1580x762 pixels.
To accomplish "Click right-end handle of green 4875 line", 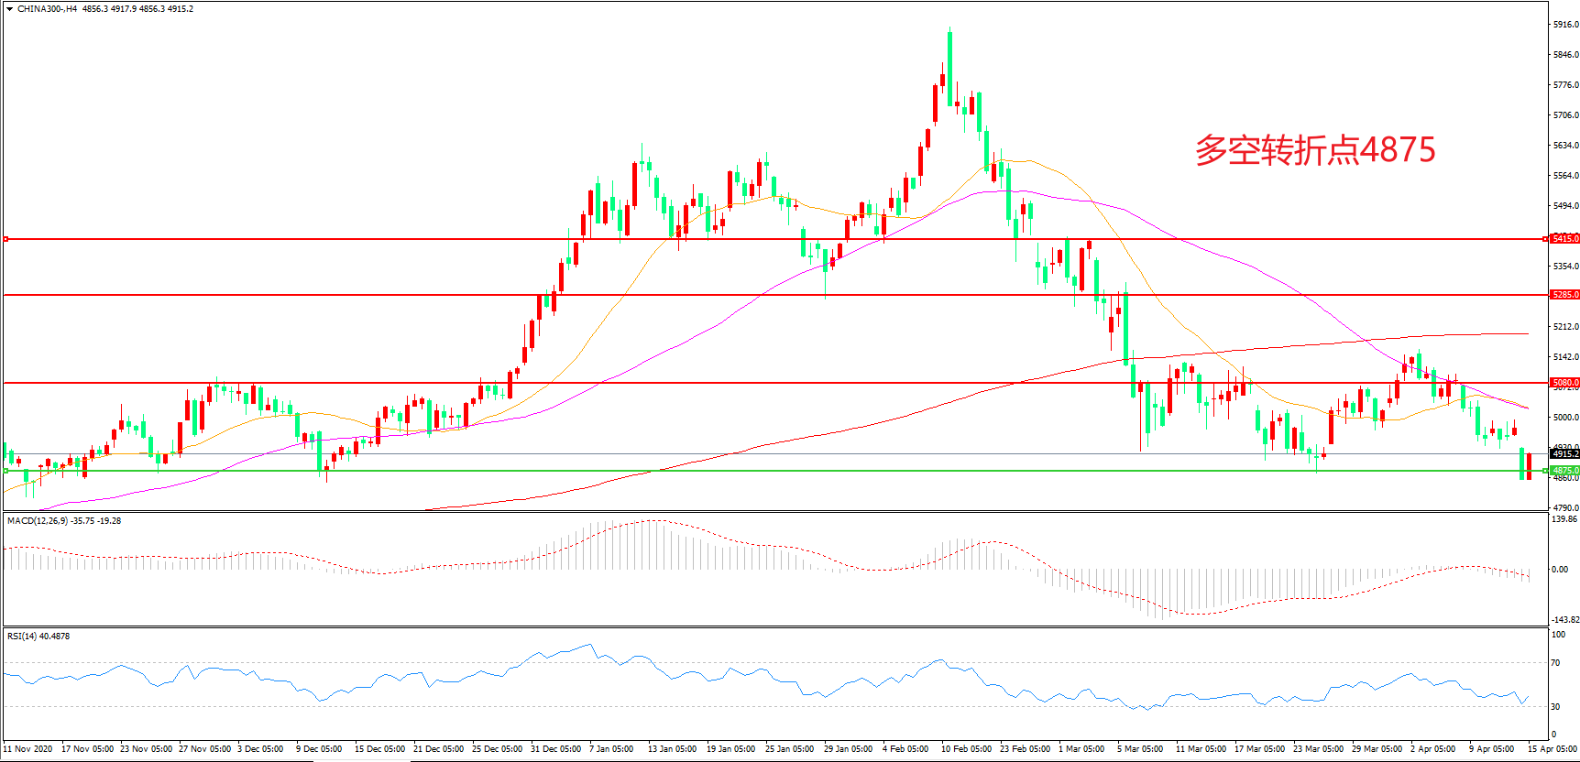I will point(1545,471).
